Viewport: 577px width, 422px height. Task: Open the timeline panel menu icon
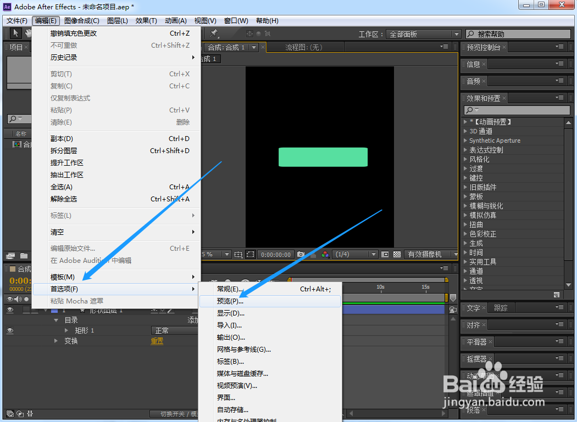tap(444, 268)
